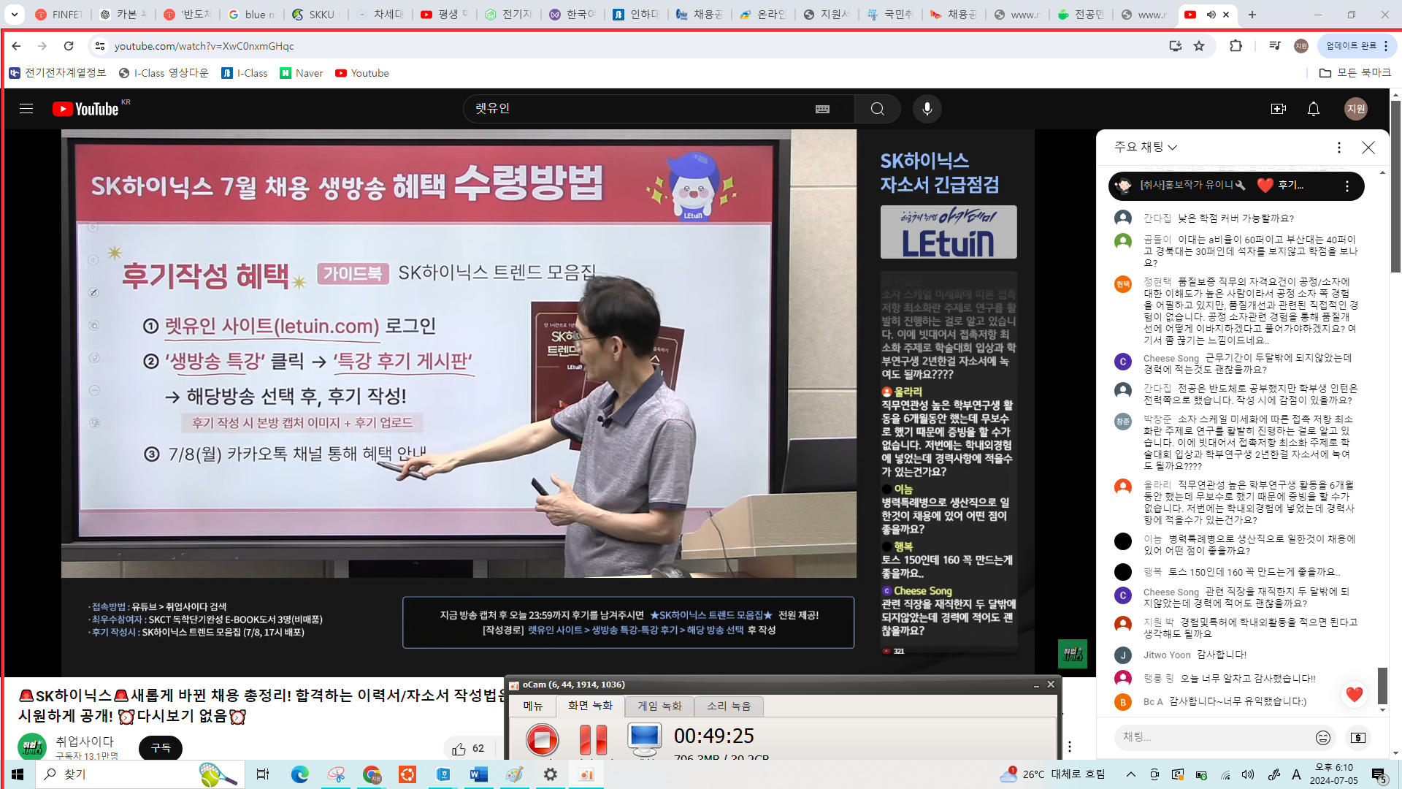Viewport: 1402px width, 789px height.
Task: Subscribe to the 취업사이다 channel
Action: pyautogui.click(x=161, y=747)
